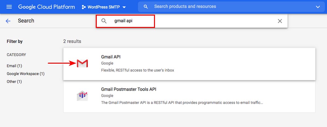Focus the Search products and resources field
The width and height of the screenshot is (327, 127).
point(232,6)
